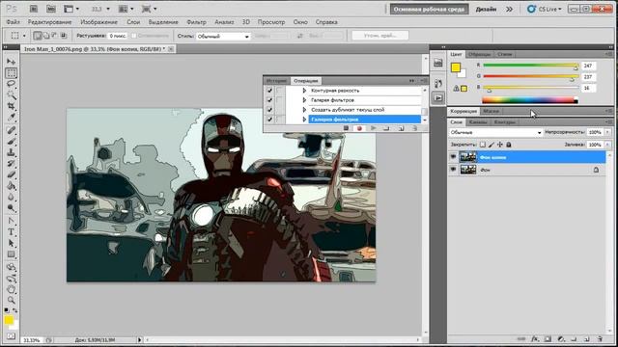The height and width of the screenshot is (347, 618).
Task: Switch to the Каналы tab
Action: click(x=478, y=122)
